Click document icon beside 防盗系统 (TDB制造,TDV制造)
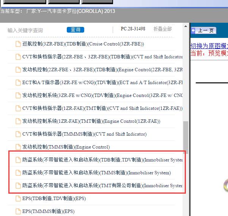The image size is (228, 216). [x=18, y=160]
